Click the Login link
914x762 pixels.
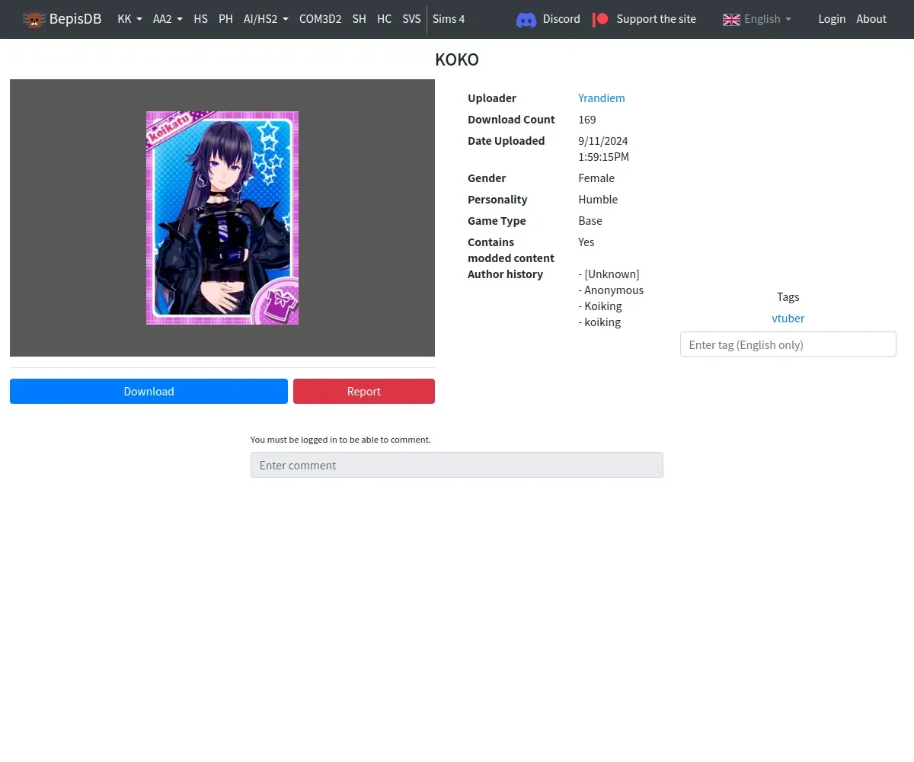[832, 19]
